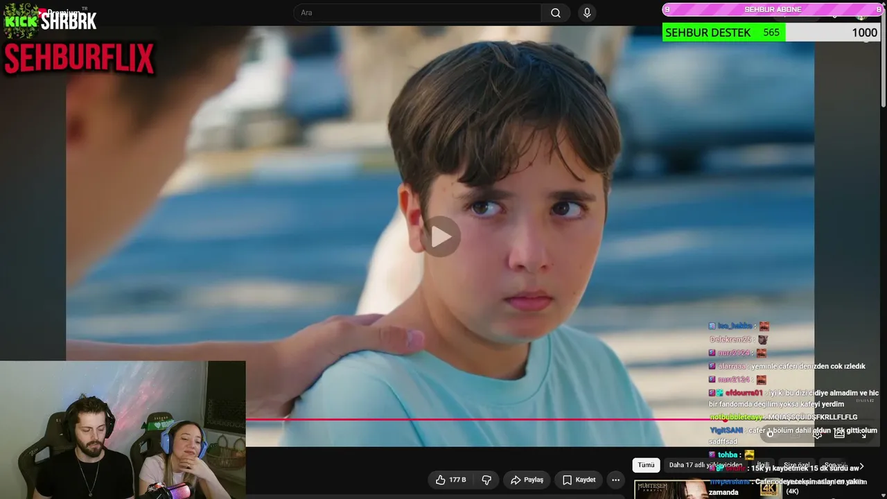Click the chat username tohba
The height and width of the screenshot is (499, 887).
click(728, 455)
